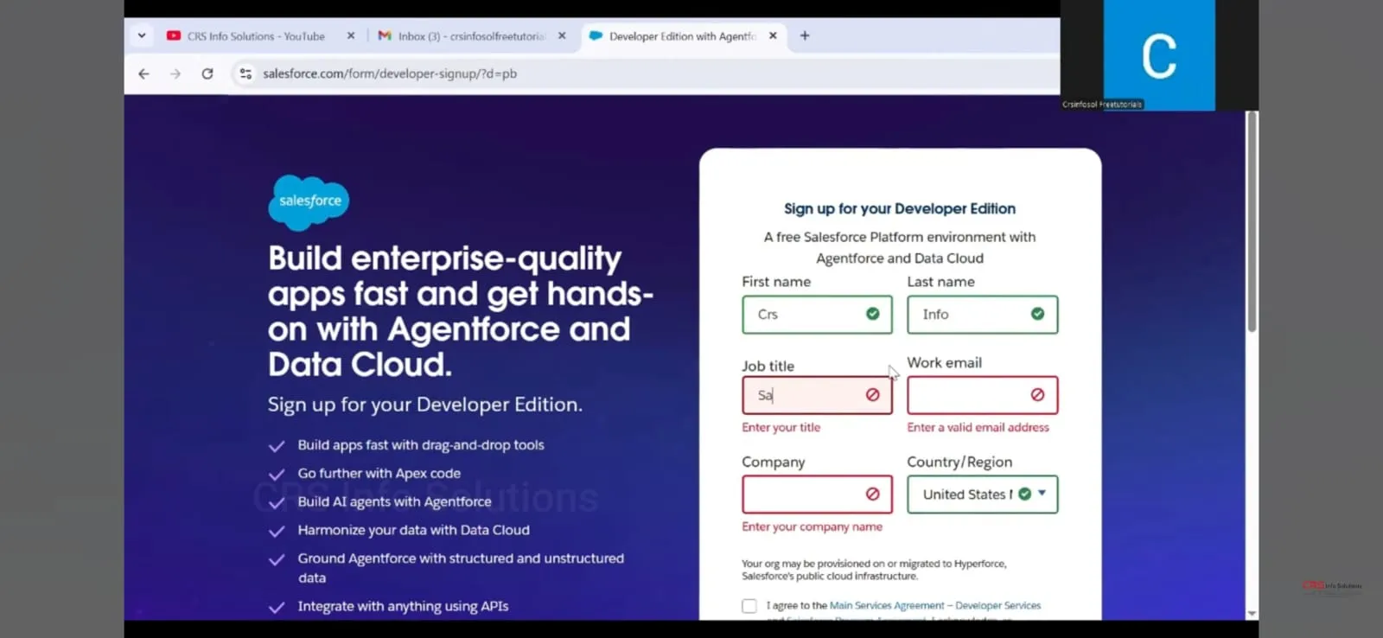Click the Work email field

(x=968, y=395)
